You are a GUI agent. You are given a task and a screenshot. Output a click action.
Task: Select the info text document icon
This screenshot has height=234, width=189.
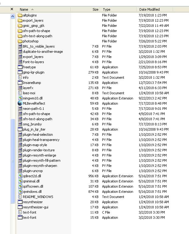[20, 77]
